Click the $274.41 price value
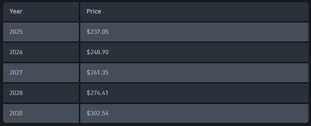 click(x=98, y=93)
